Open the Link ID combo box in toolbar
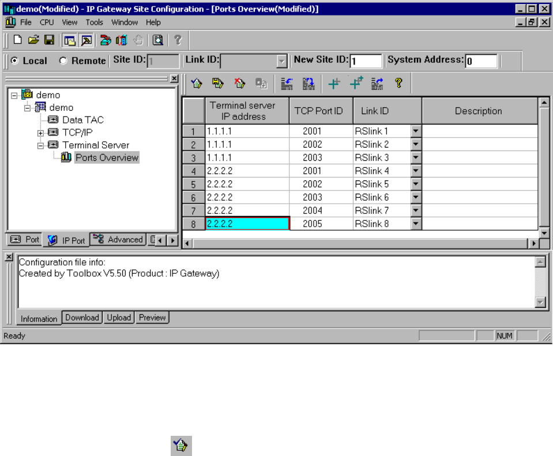Image resolution: width=553 pixels, height=456 pixels. pos(281,61)
